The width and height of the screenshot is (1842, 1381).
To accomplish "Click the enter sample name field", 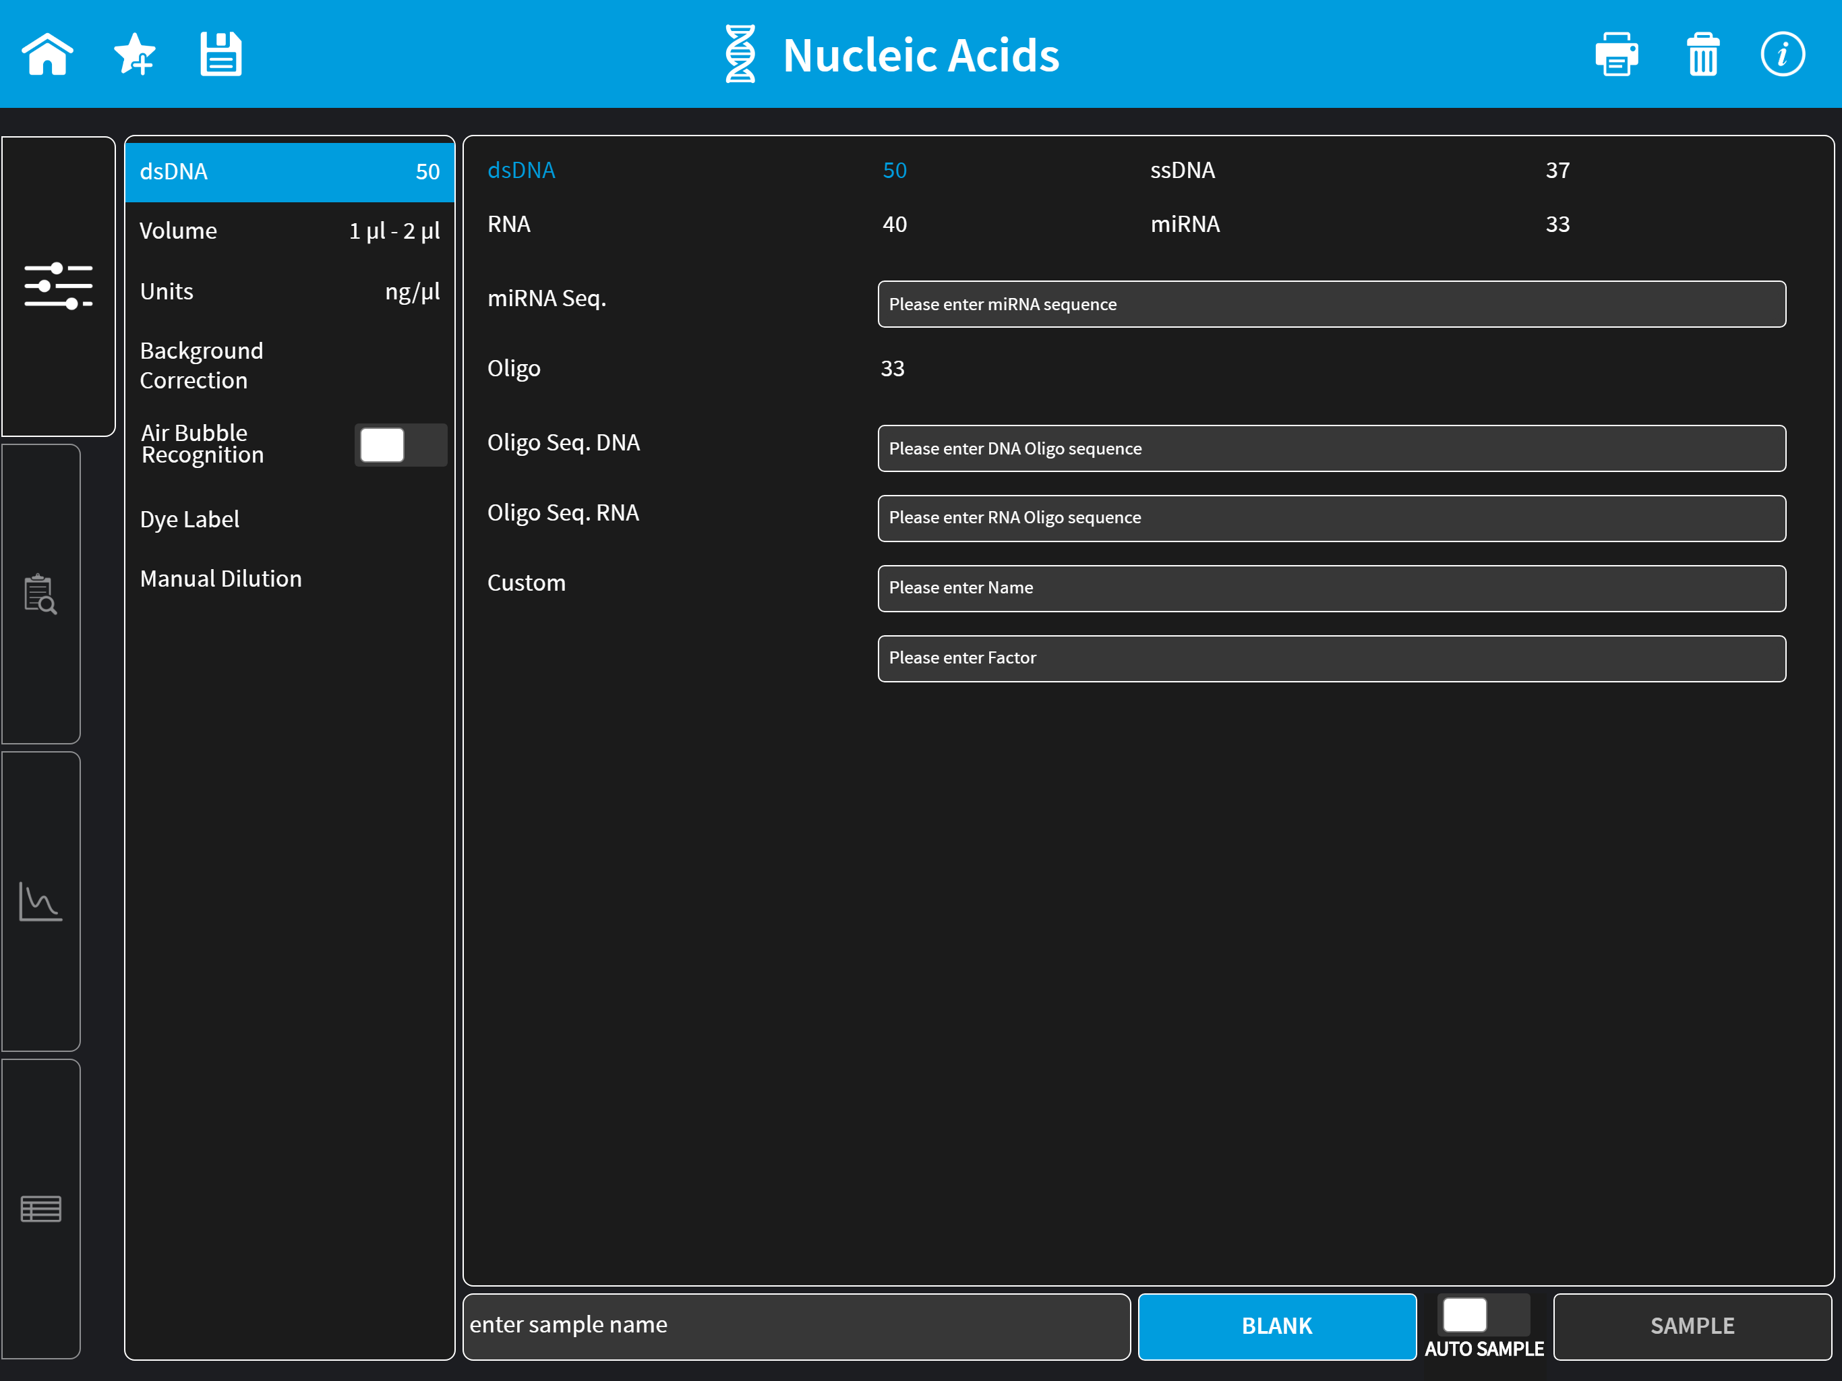I will (797, 1326).
